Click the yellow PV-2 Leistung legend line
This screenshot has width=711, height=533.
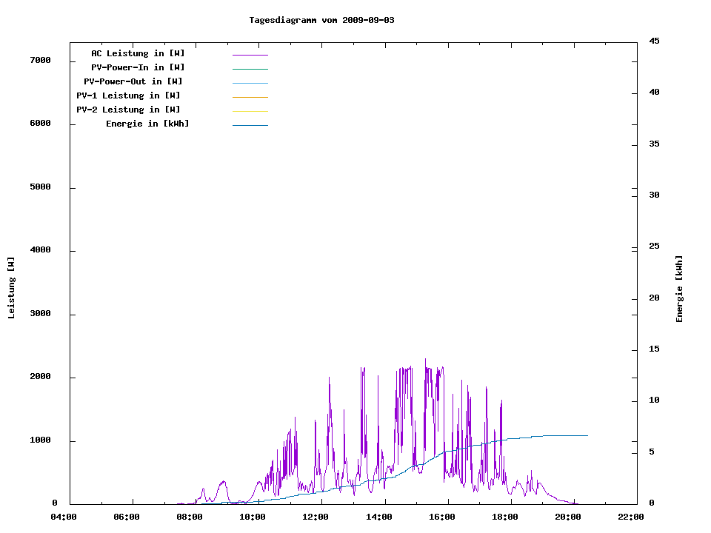[250, 111]
